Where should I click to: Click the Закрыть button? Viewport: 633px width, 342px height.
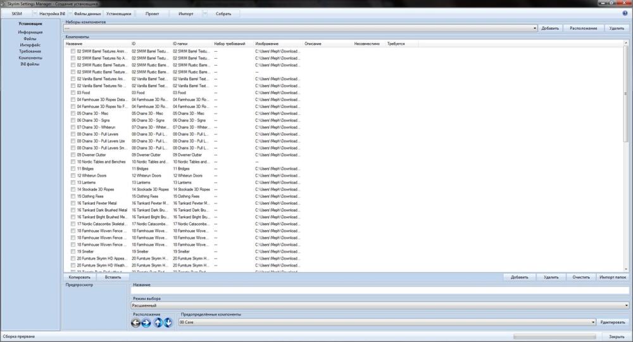coord(616,336)
